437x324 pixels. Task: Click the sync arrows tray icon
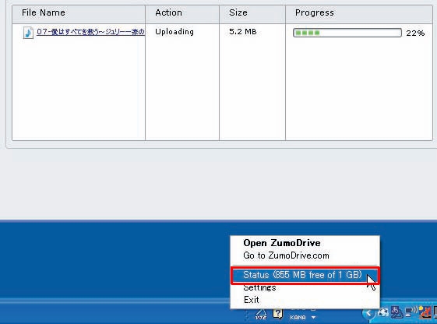383,313
